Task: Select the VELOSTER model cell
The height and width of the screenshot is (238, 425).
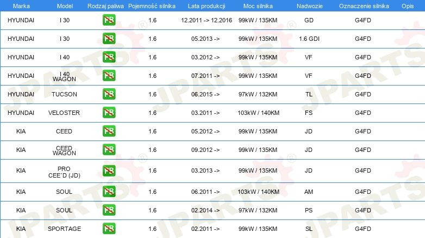Action: (x=64, y=113)
